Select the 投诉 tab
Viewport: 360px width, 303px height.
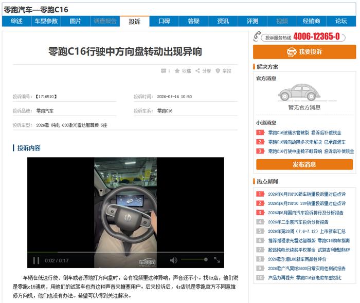135,22
